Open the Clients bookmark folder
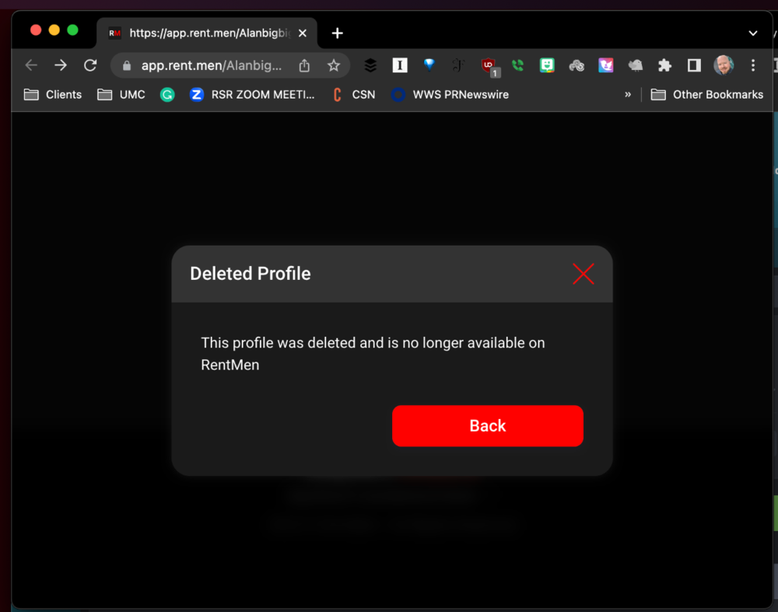Viewport: 778px width, 612px height. [x=53, y=94]
